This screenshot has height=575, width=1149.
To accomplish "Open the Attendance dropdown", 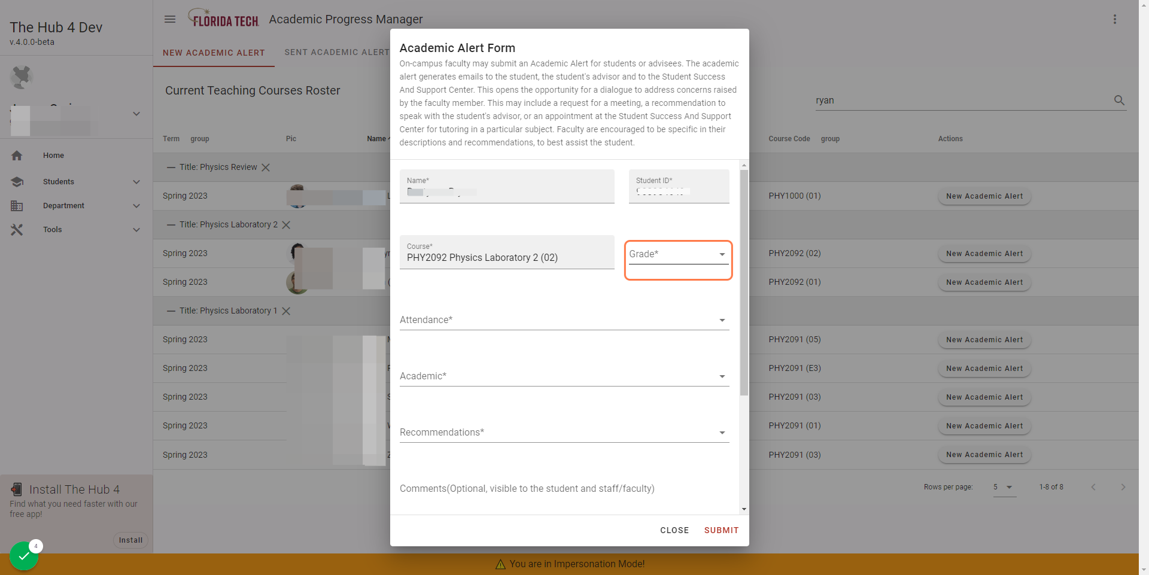I will click(564, 320).
